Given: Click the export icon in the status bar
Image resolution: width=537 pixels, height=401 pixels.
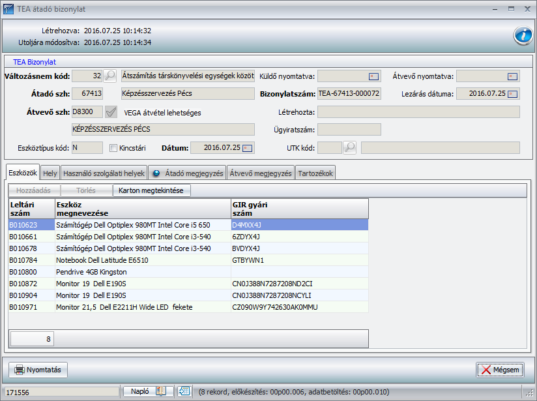Looking at the screenshot, I should [184, 391].
